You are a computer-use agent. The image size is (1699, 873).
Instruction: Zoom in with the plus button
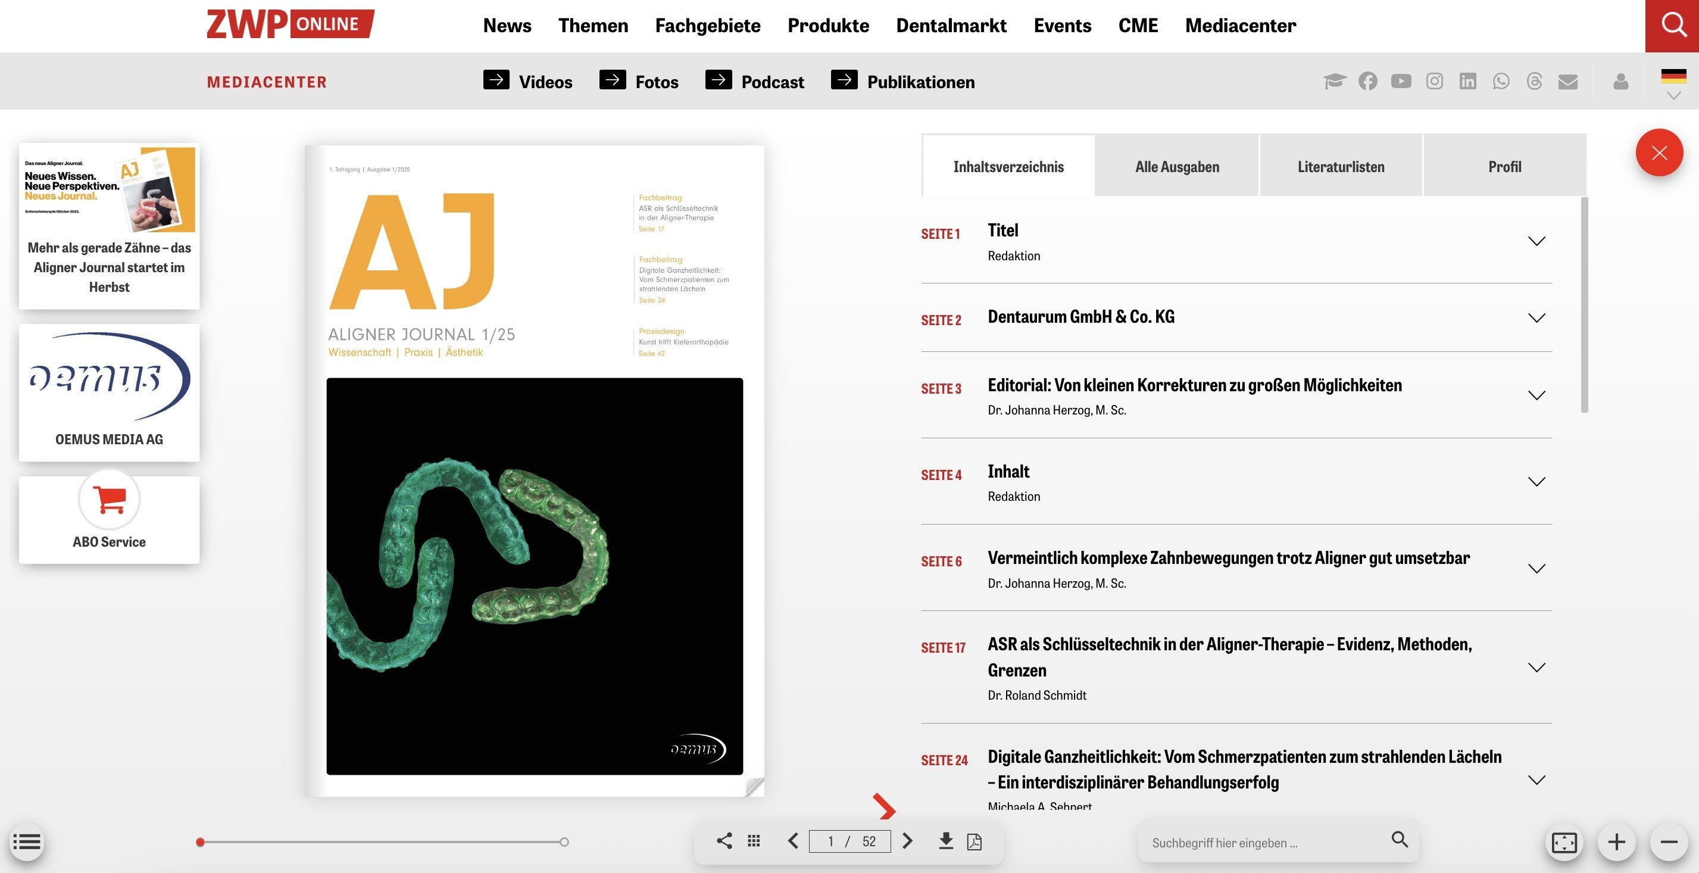1617,842
